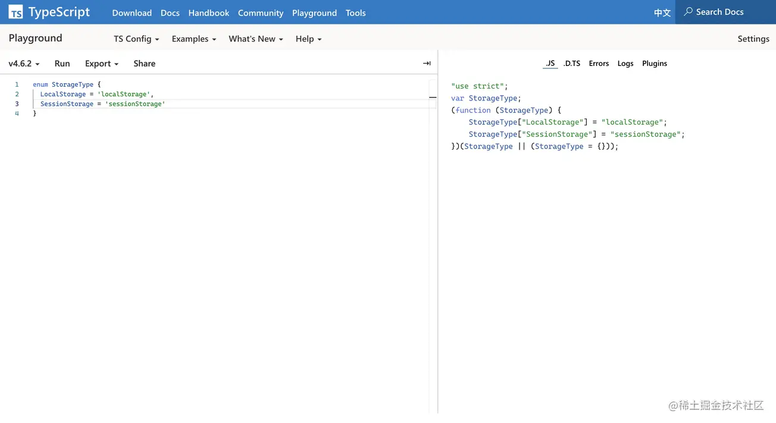Select the .JS output tab

[x=550, y=64]
